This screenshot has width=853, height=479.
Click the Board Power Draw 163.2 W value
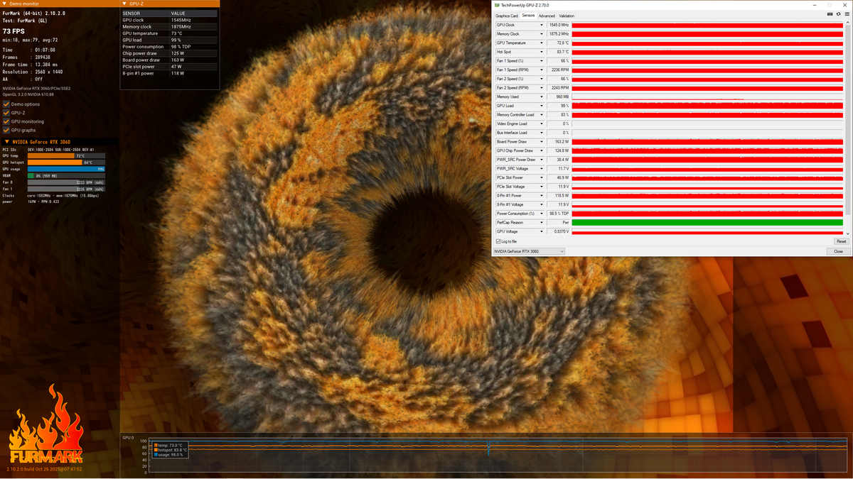point(559,142)
